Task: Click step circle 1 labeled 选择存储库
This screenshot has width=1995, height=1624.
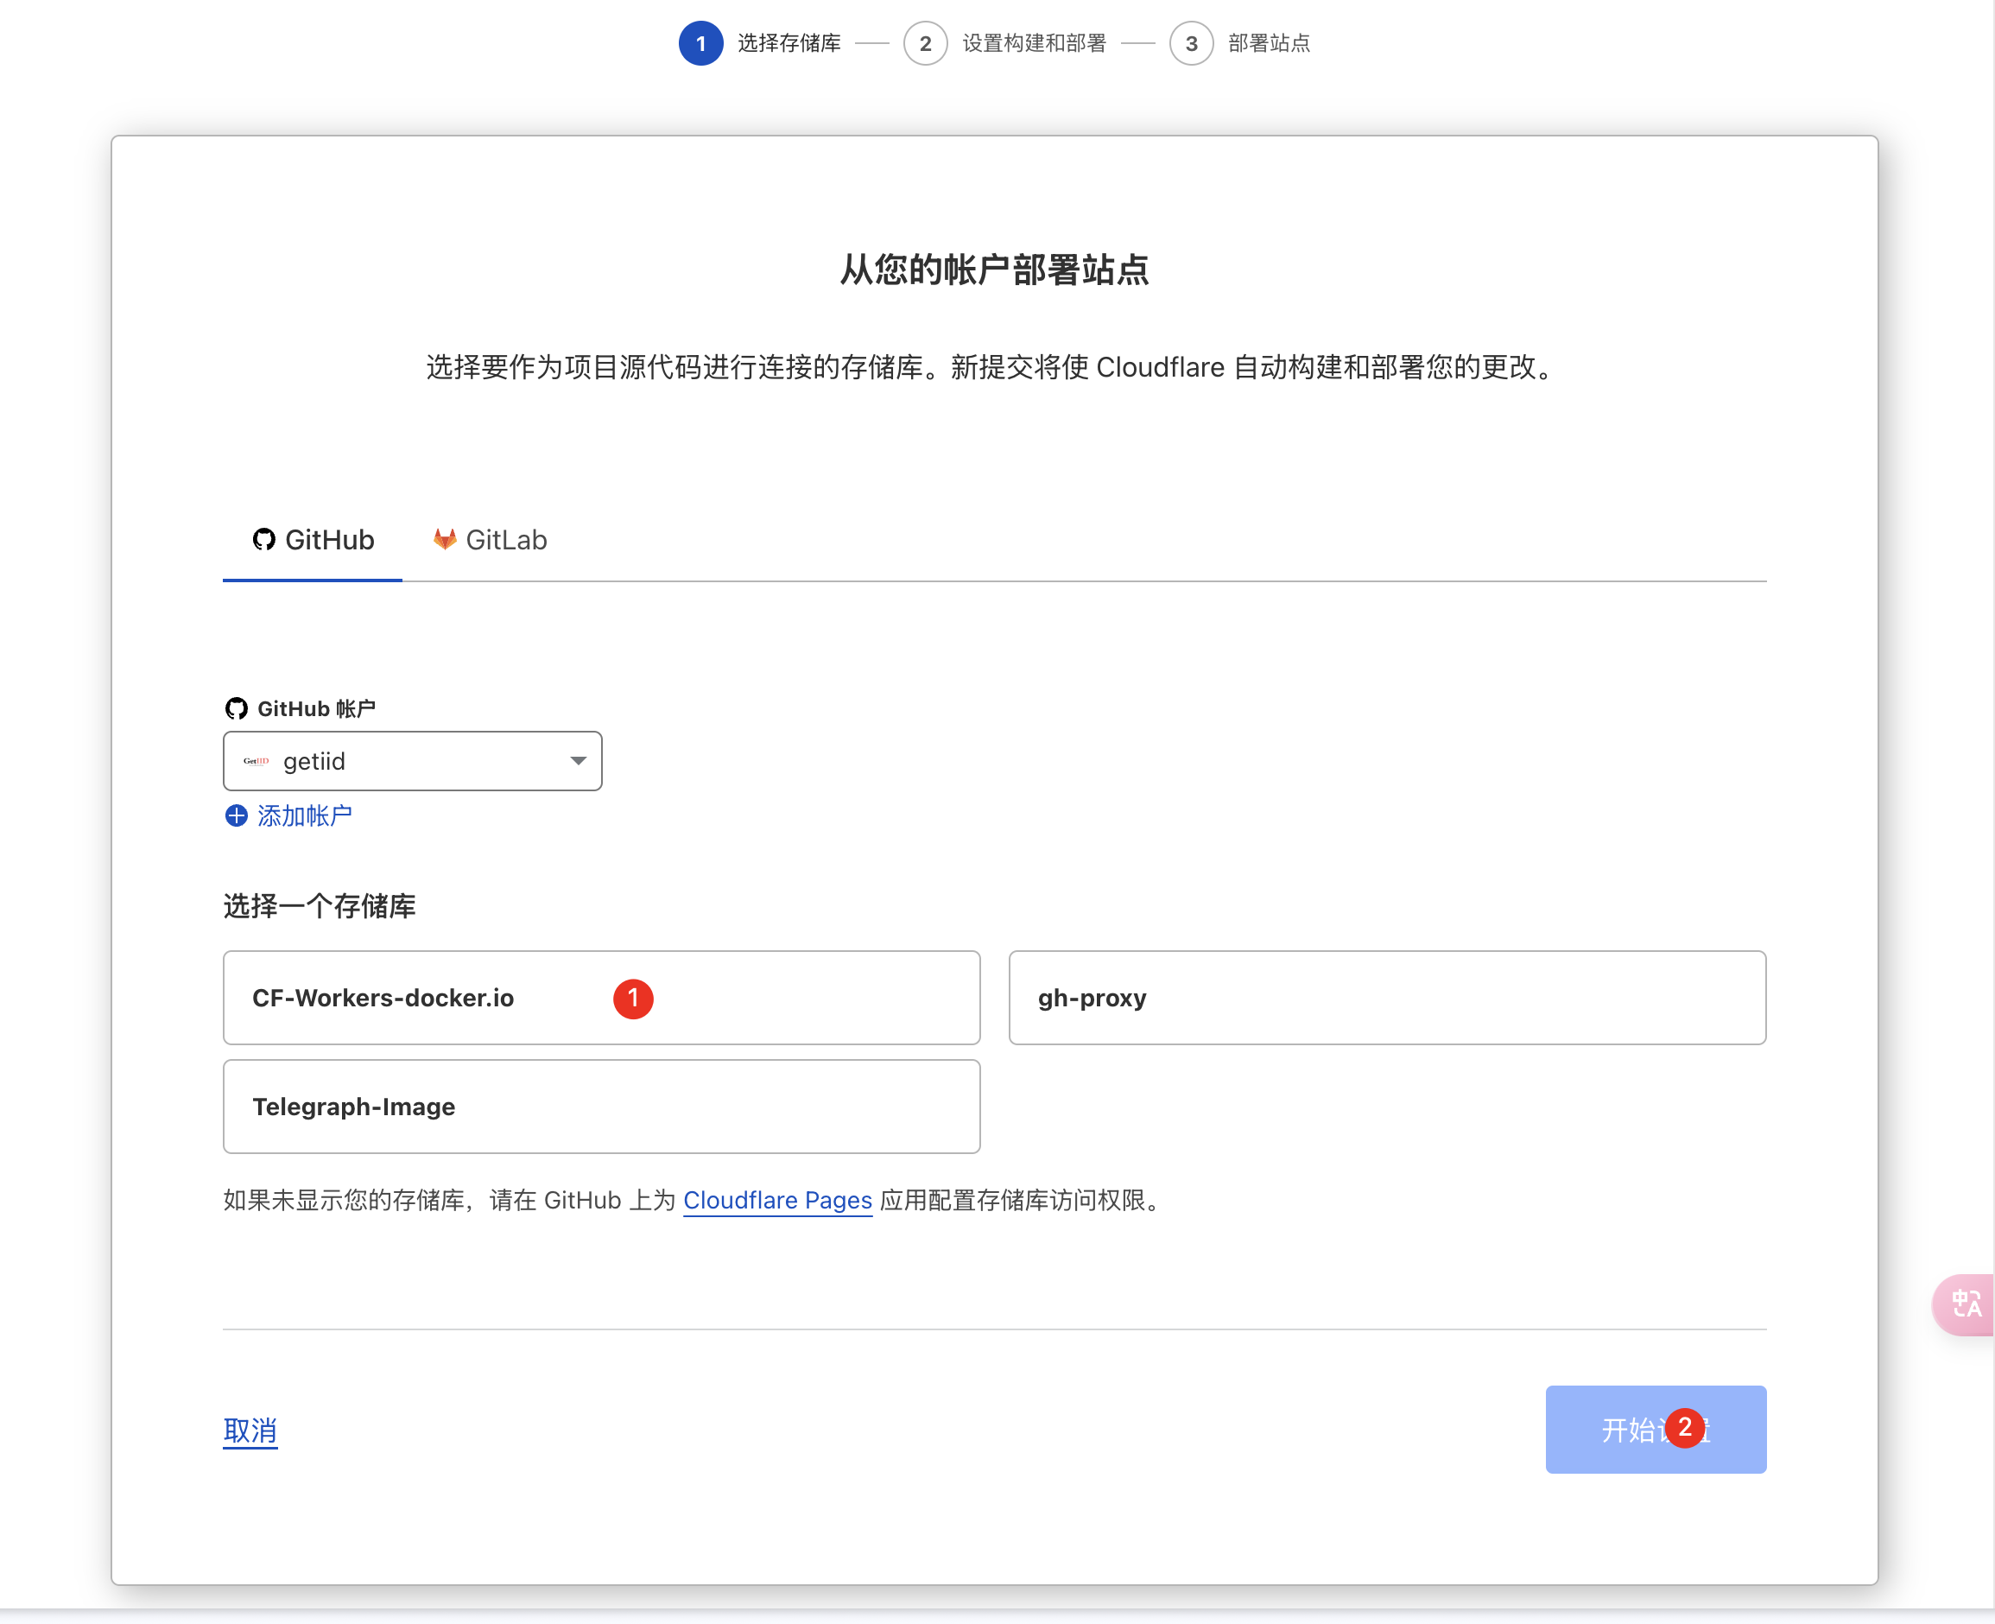Action: (700, 43)
